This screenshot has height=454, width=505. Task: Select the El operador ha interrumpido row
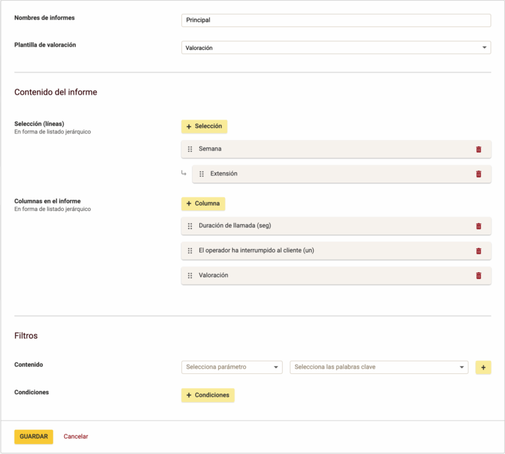[329, 251]
